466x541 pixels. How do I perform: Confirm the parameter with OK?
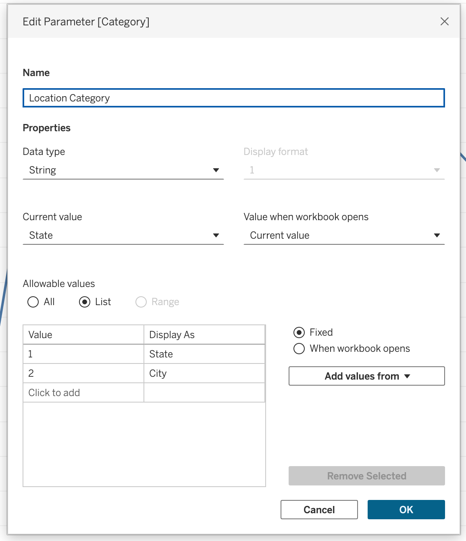[406, 510]
